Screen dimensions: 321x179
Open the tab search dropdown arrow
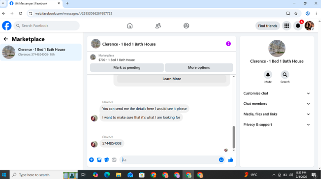[3, 3]
